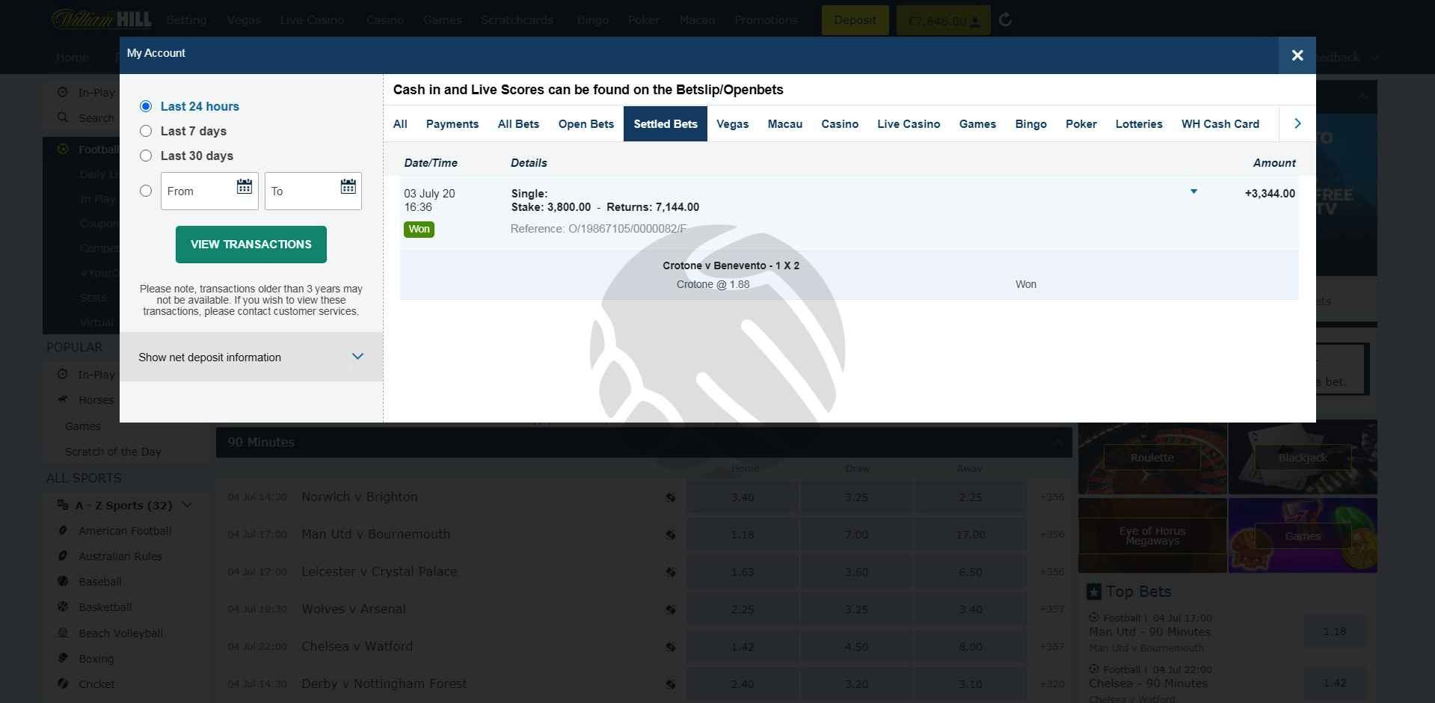1435x703 pixels.
Task: Open Eye of Horus Megaways thumbnail
Action: pyautogui.click(x=1152, y=535)
